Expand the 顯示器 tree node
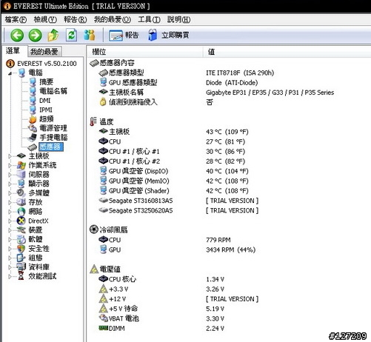 (10, 184)
